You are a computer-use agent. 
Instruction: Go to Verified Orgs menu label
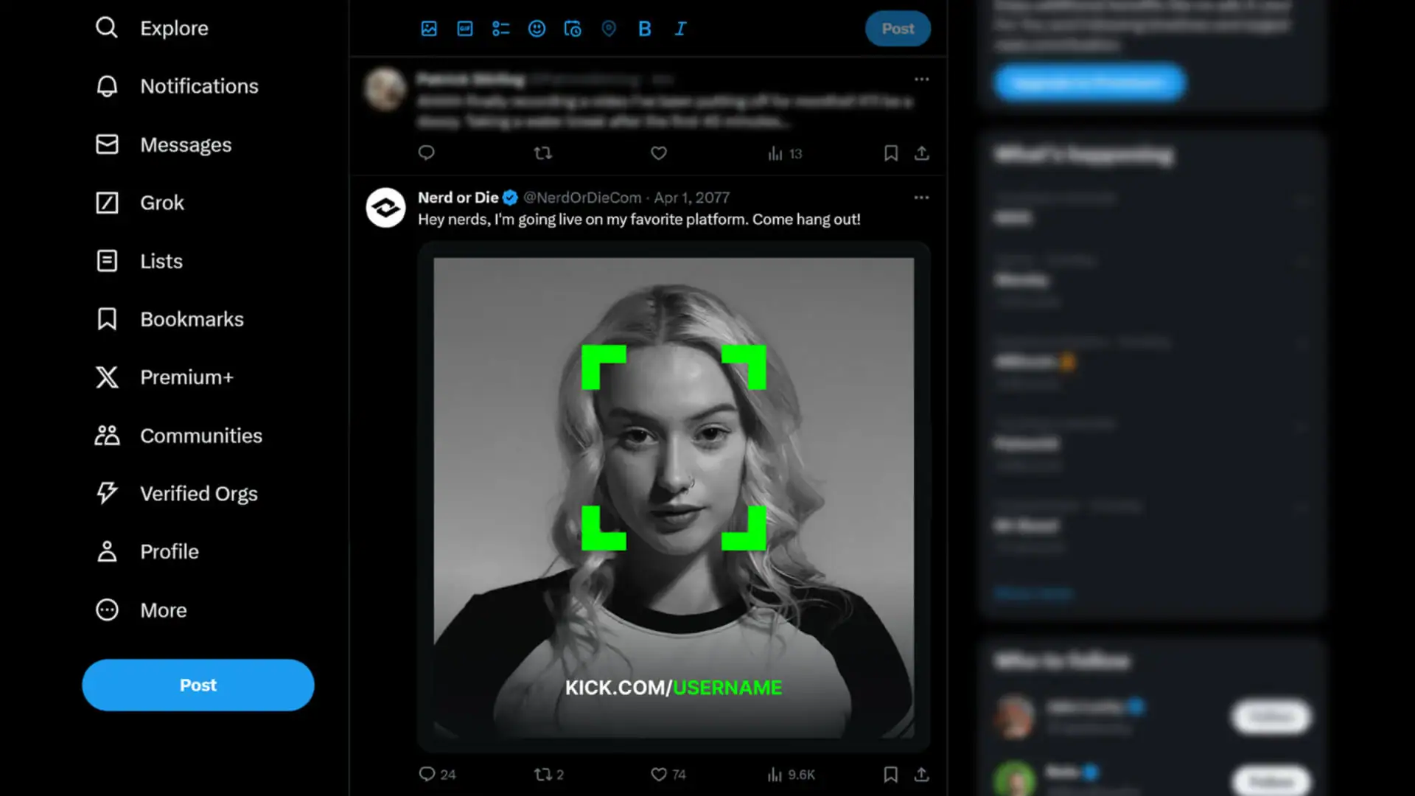click(x=199, y=494)
